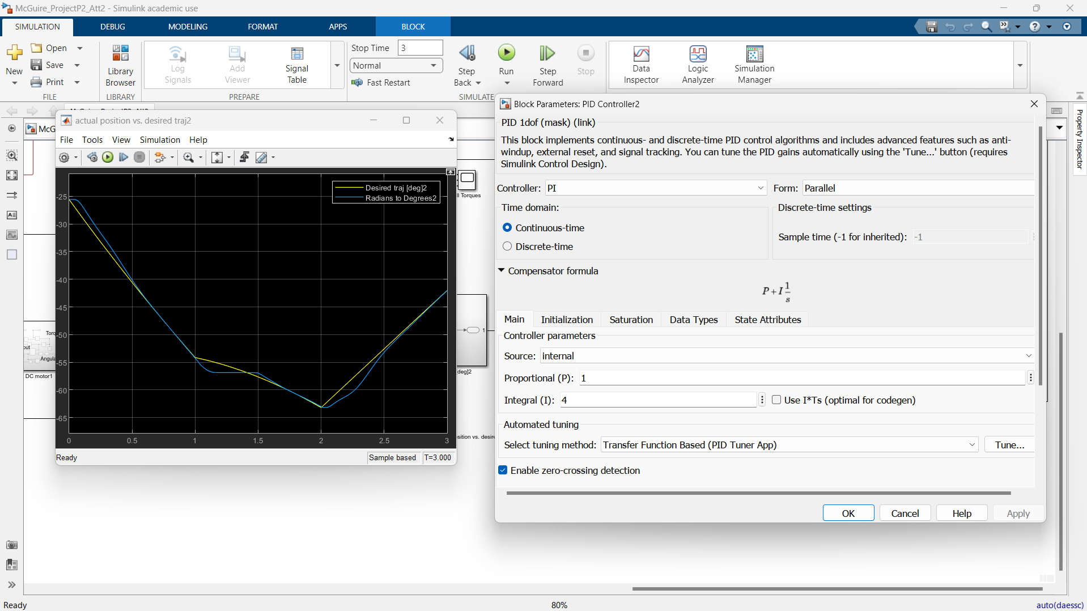
Task: Open the Simulation Manager
Action: click(x=754, y=65)
